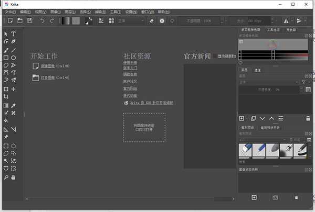Switch to the 工具选项 tab

coord(273,30)
